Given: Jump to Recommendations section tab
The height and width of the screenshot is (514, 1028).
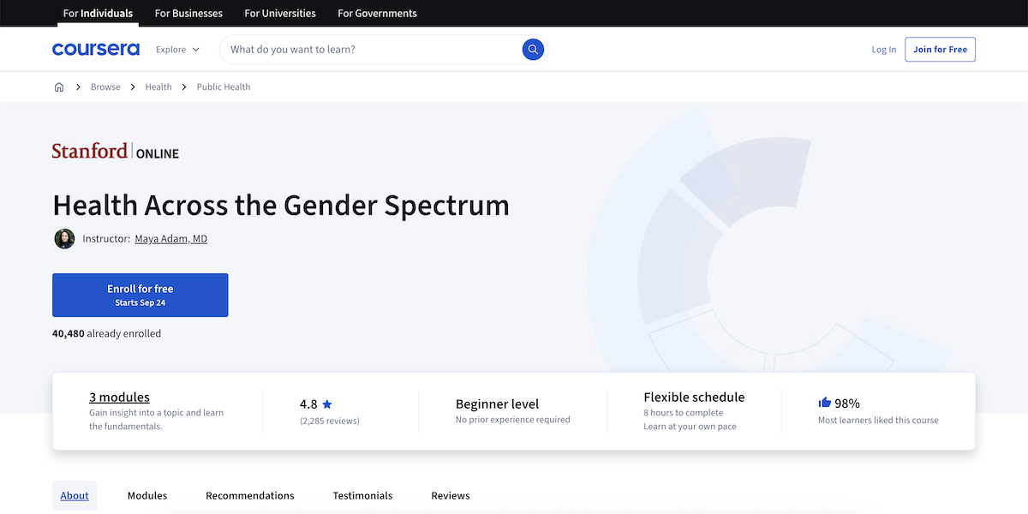Looking at the screenshot, I should coord(250,495).
